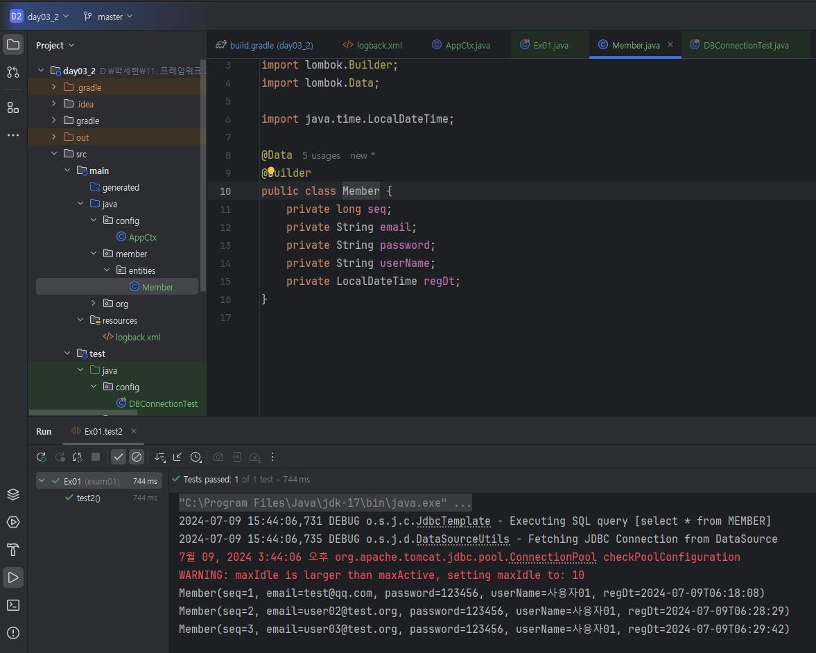Click the Rerun Failed Tests icon
Viewport: 816px width, 653px height.
(x=60, y=457)
